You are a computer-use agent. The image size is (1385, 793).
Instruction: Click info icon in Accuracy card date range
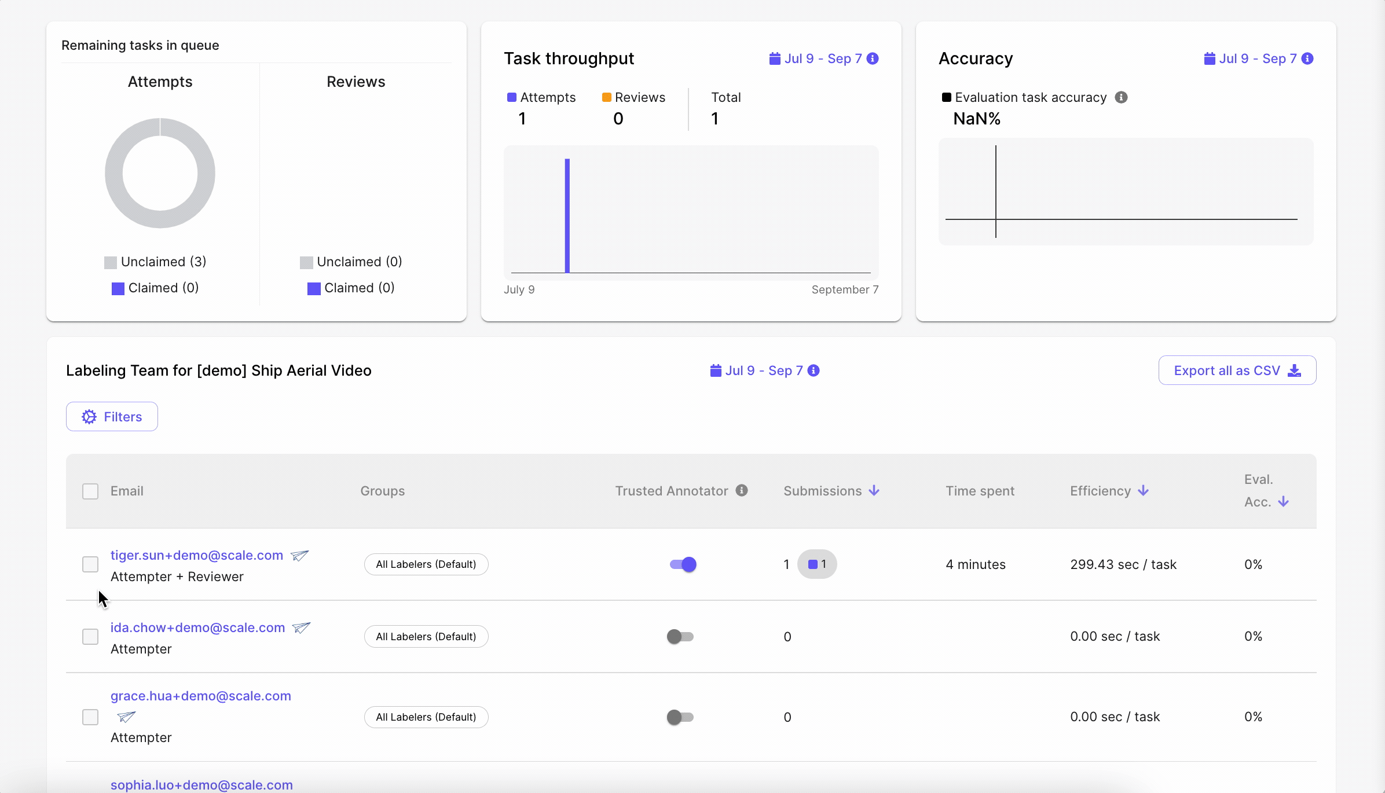point(1307,58)
